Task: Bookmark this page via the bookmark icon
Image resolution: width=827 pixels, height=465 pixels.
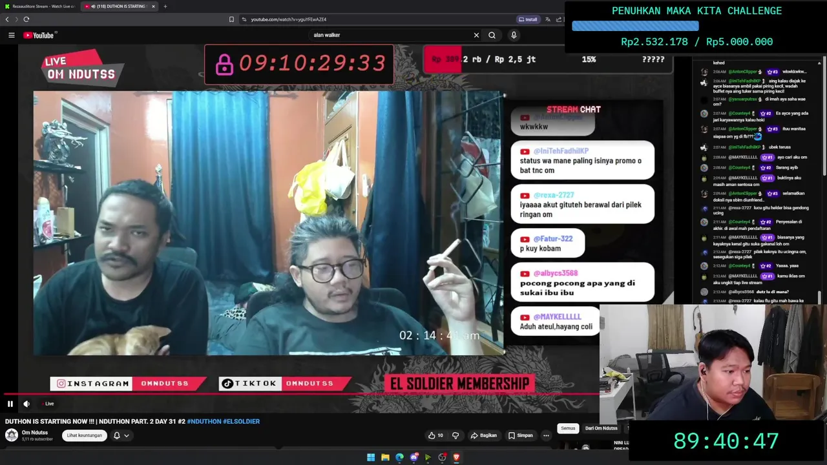Action: coord(231,19)
